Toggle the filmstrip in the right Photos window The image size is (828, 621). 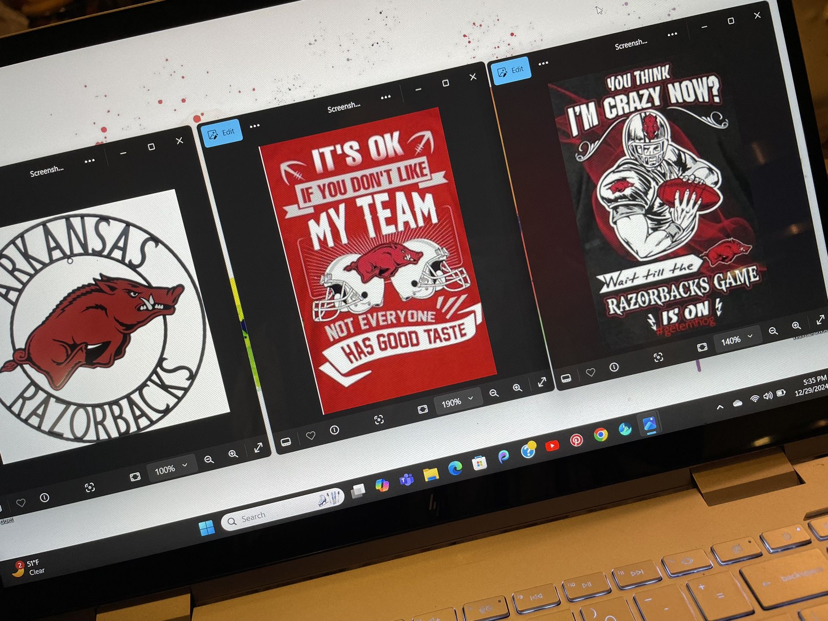coord(566,378)
